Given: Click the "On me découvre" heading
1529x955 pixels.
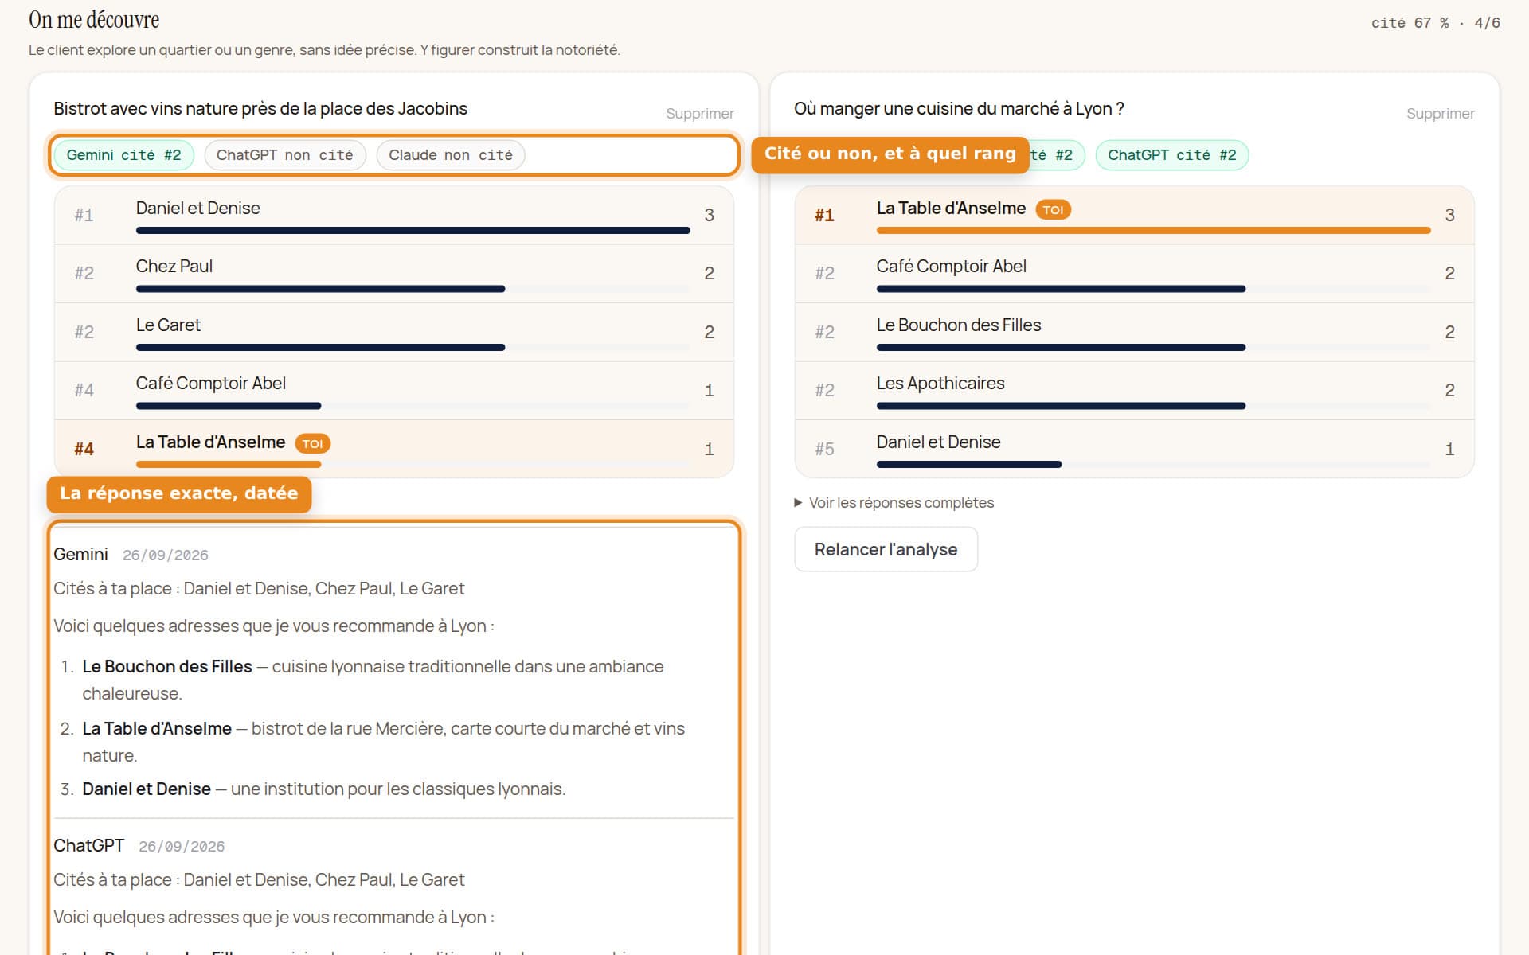Looking at the screenshot, I should (x=94, y=20).
